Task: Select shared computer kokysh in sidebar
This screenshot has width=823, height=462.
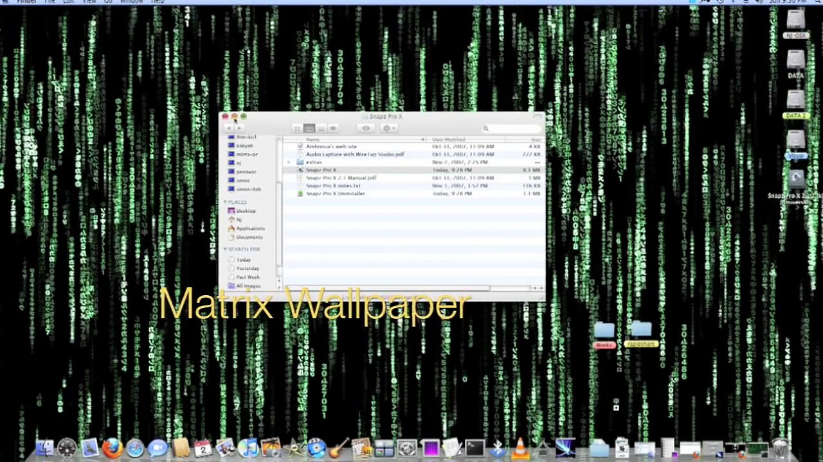Action: pos(240,146)
